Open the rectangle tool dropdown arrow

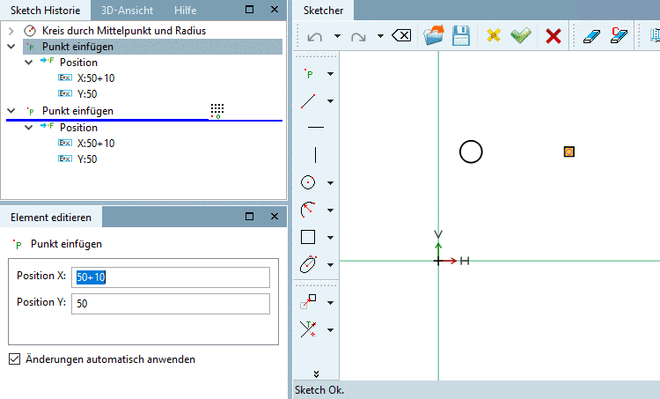click(x=330, y=237)
